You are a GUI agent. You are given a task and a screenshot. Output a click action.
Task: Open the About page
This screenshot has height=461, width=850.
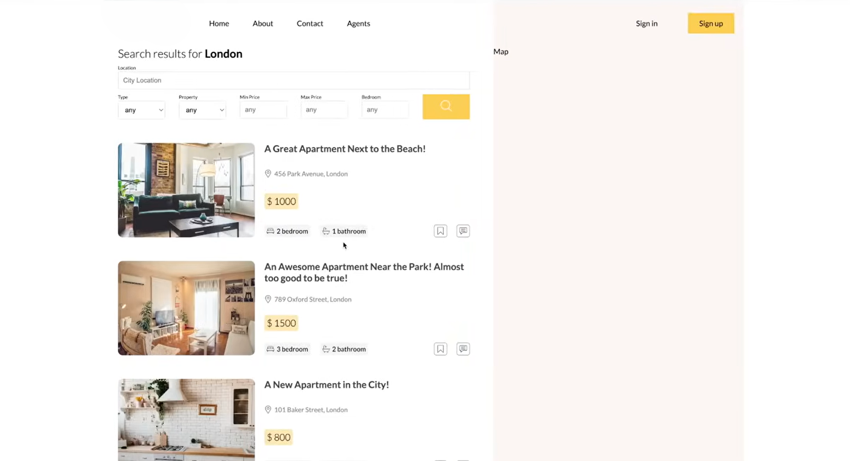tap(263, 24)
